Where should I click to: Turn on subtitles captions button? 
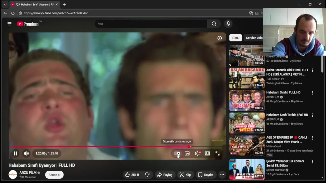(x=187, y=154)
